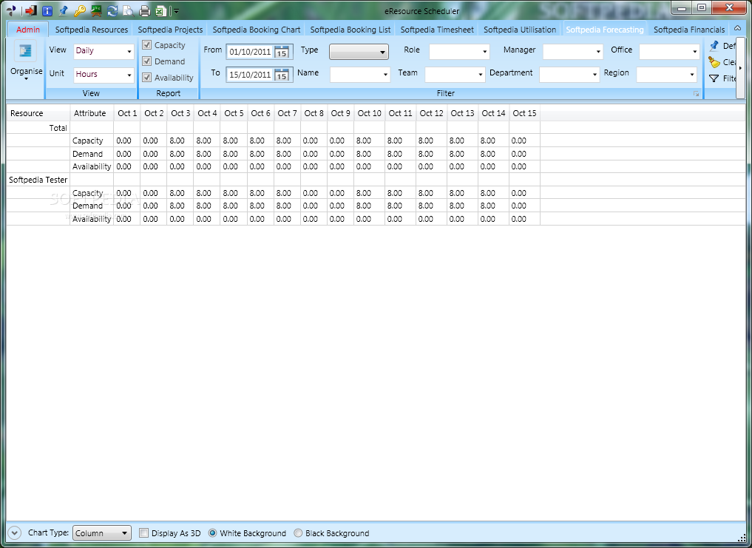Open the Region filter dropdown
This screenshot has height=548, width=752.
666,75
